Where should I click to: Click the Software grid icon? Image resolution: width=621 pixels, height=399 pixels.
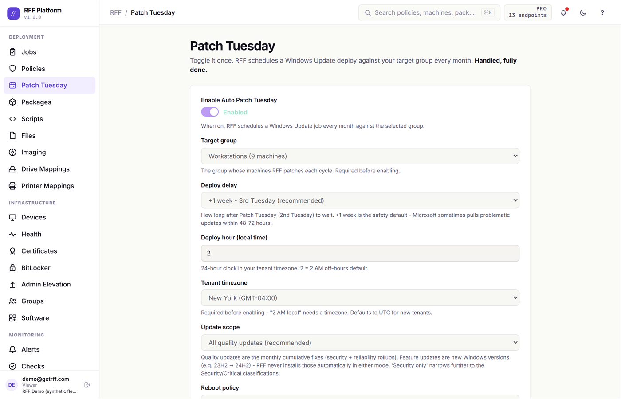12,318
